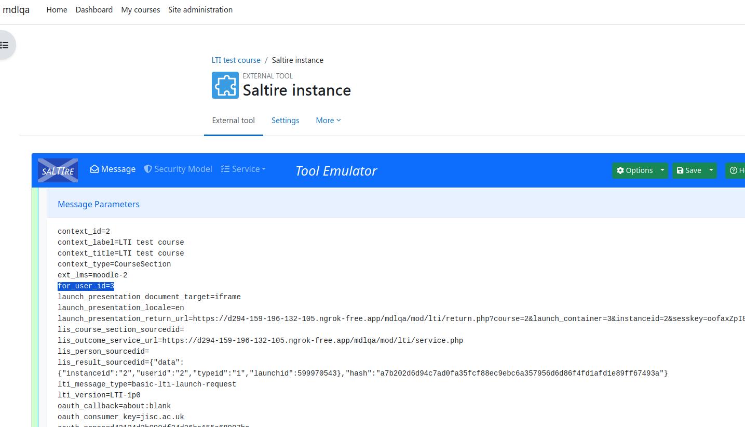Click the Saltire instance breadcrumb text
The height and width of the screenshot is (427, 745).
pyautogui.click(x=297, y=60)
